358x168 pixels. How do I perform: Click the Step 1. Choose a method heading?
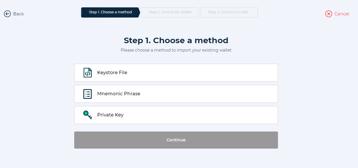[176, 40]
